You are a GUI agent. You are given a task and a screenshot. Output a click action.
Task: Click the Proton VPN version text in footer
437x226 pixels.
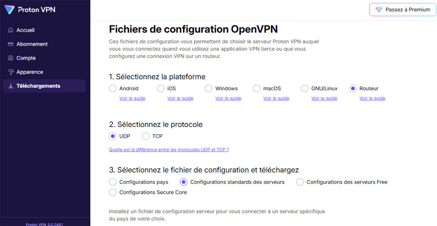pyautogui.click(x=45, y=225)
